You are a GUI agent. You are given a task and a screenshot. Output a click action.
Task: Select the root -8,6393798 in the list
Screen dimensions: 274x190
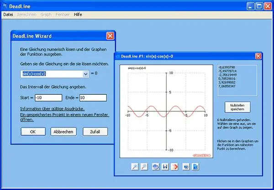click(x=227, y=67)
